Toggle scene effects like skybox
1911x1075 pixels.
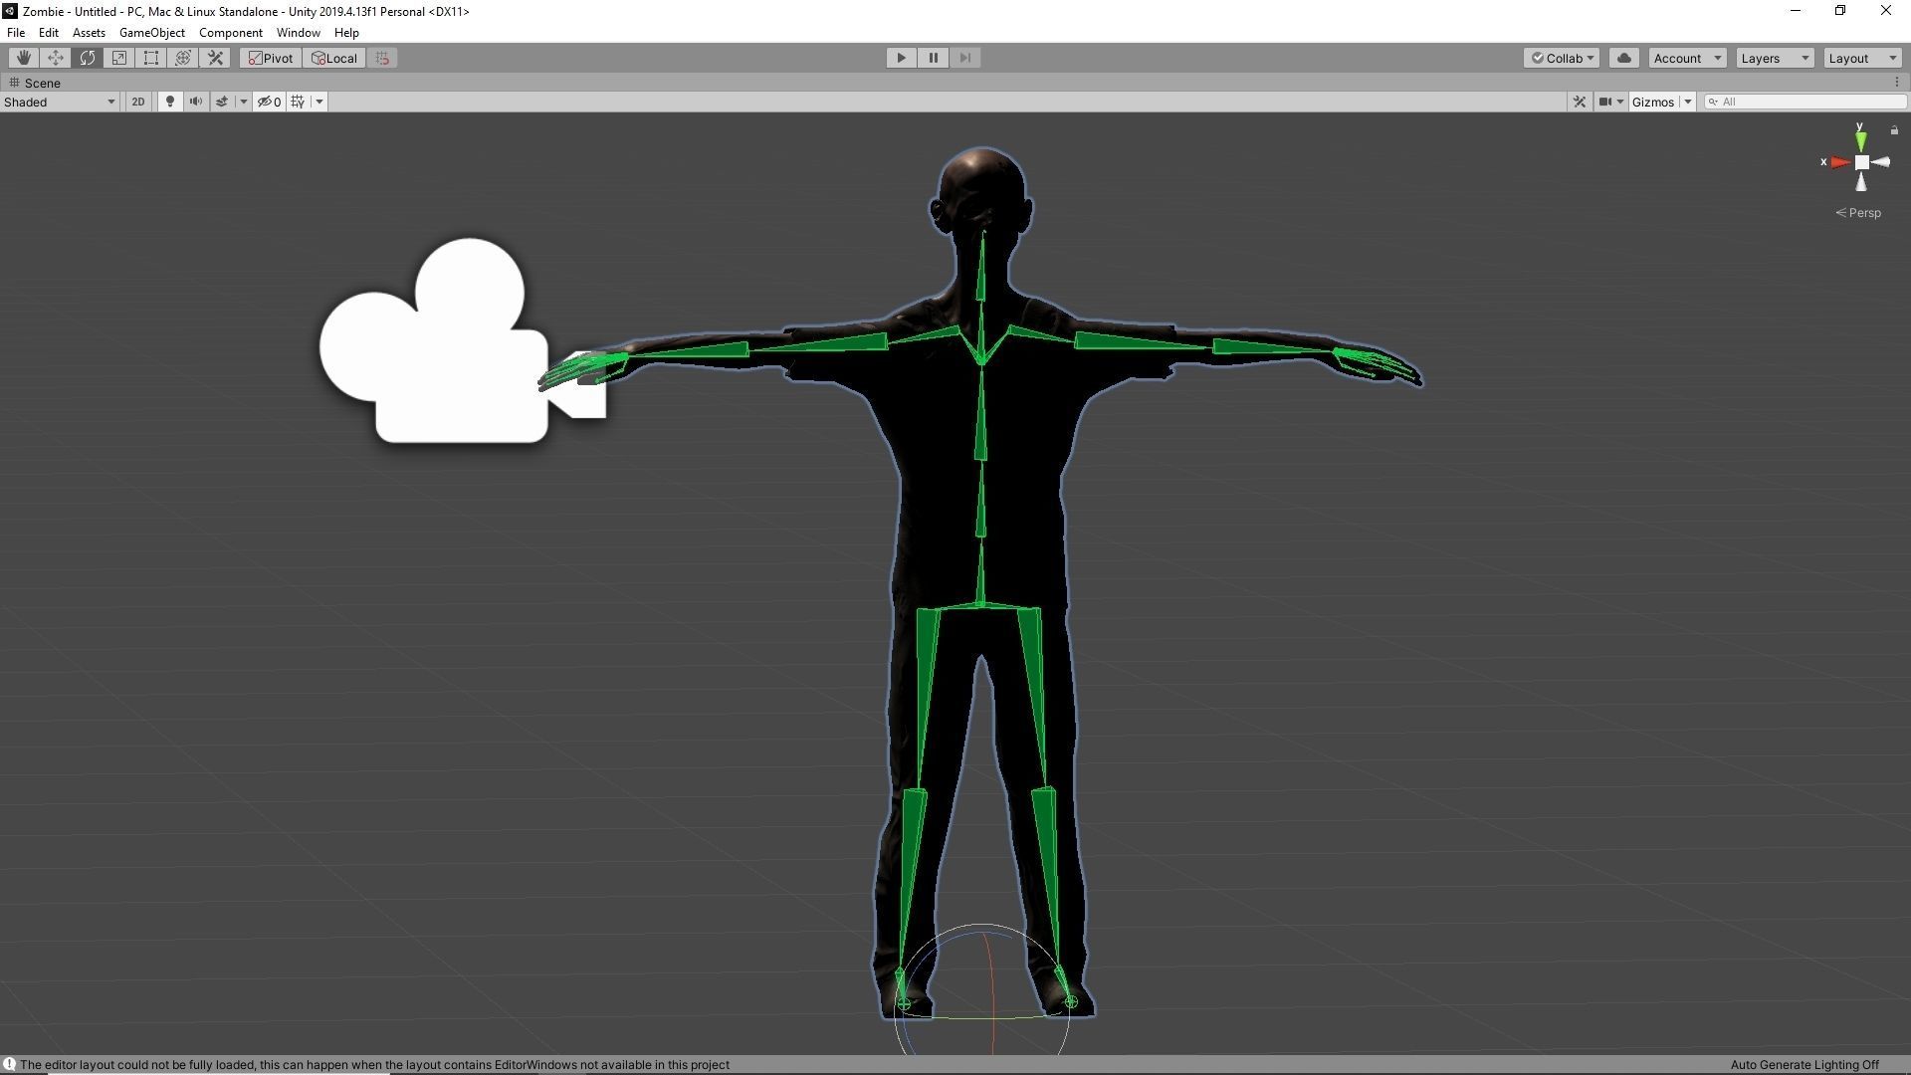222,102
